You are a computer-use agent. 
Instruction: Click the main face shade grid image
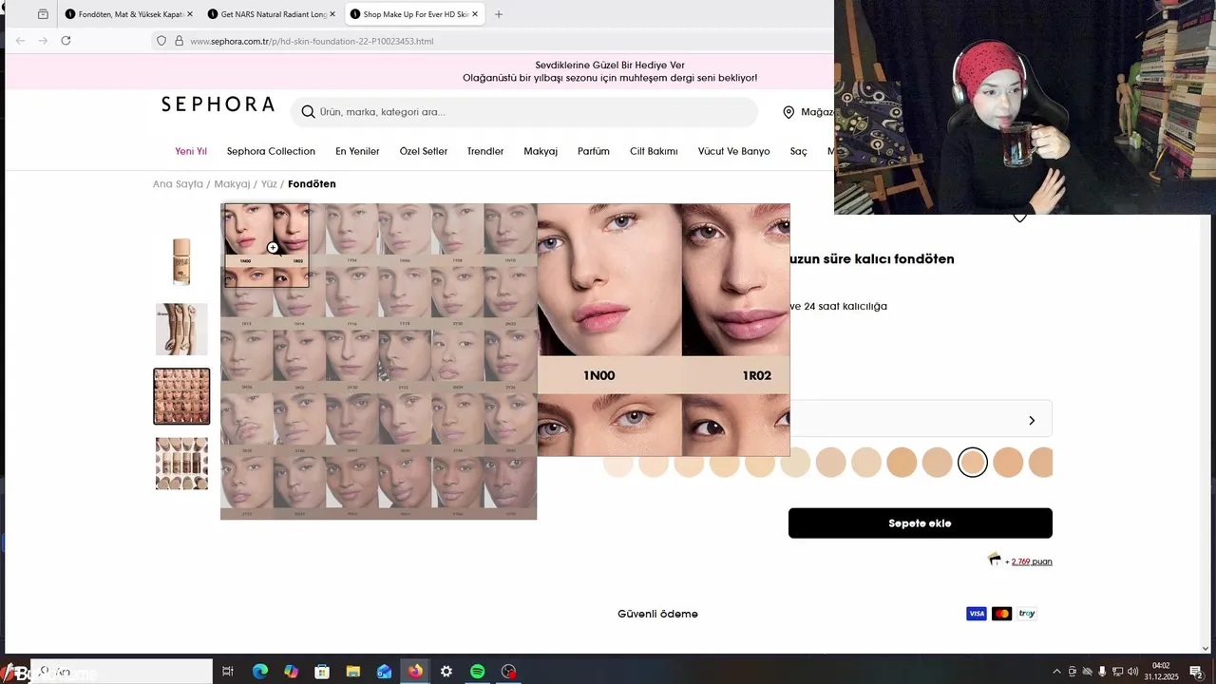(x=378, y=361)
